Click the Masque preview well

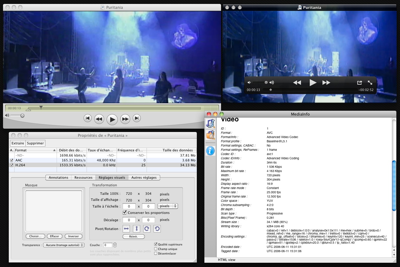(x=54, y=211)
